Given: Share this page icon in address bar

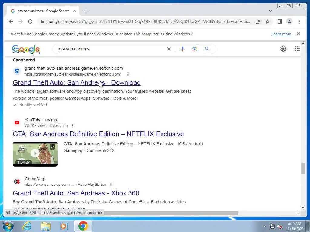Looking at the screenshot, I should point(258,21).
